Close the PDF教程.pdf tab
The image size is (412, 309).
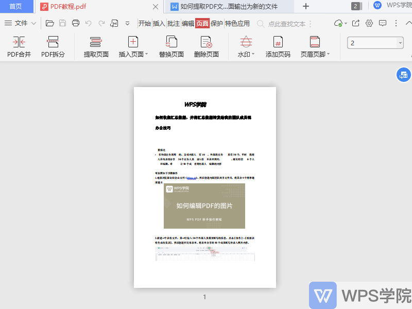156,7
